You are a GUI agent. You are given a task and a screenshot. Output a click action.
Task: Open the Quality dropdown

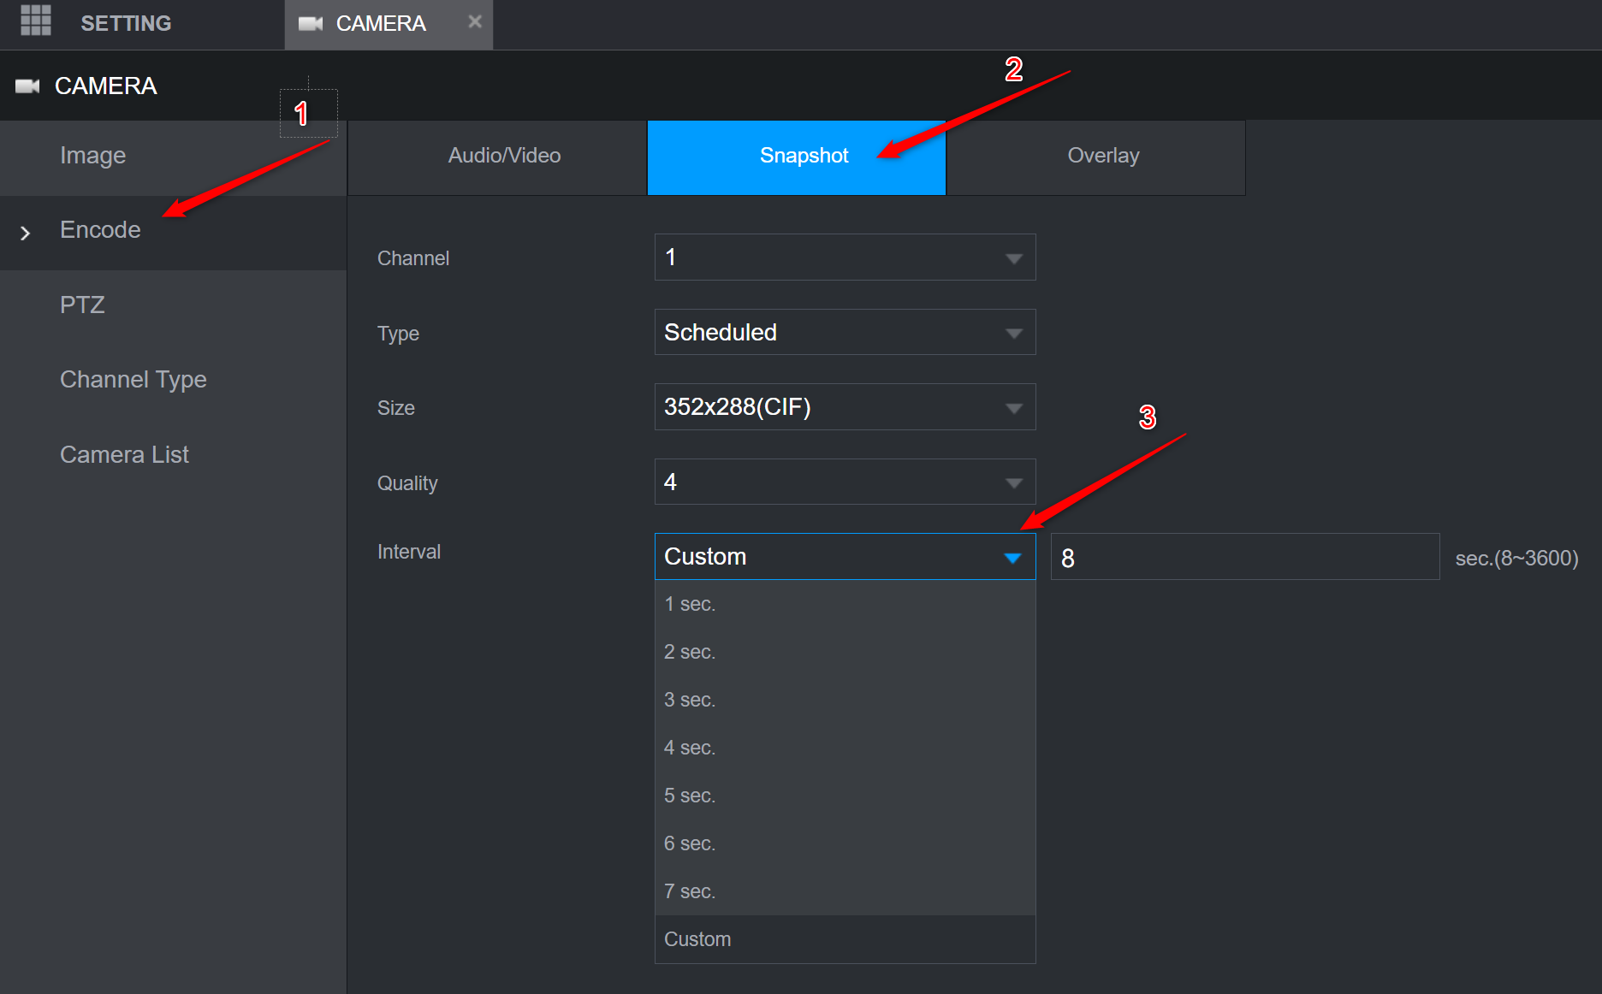point(844,482)
